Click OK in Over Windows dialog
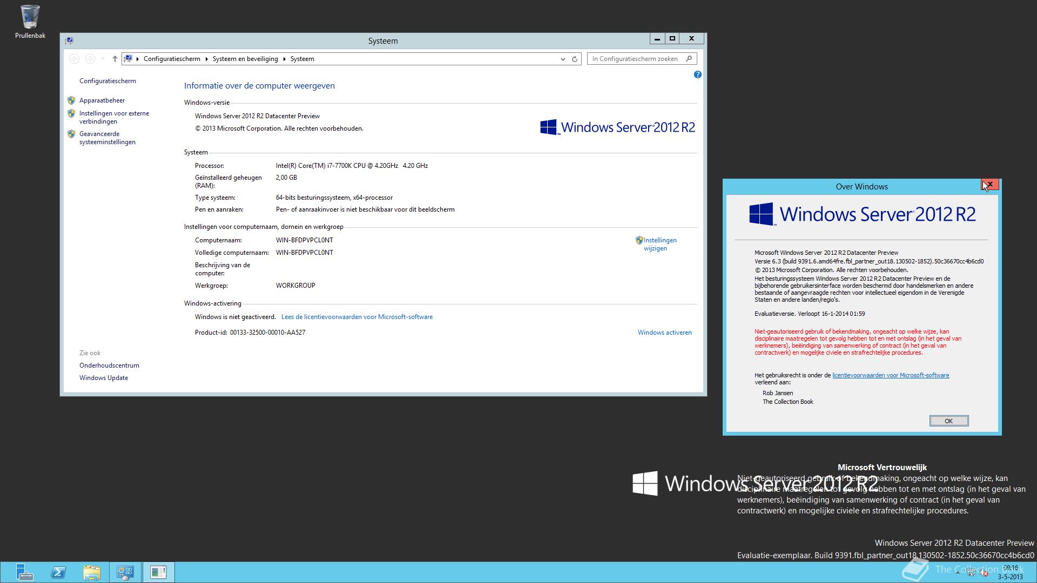The height and width of the screenshot is (583, 1037). pos(948,421)
